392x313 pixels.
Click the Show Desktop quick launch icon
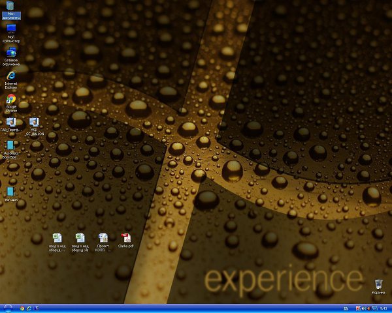pyautogui.click(x=36, y=308)
